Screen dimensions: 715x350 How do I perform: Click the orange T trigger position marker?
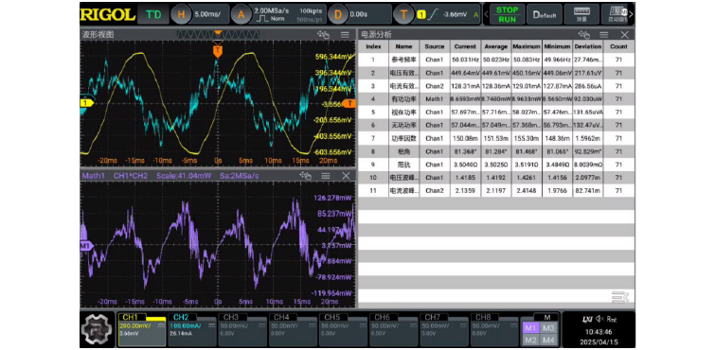tap(218, 50)
